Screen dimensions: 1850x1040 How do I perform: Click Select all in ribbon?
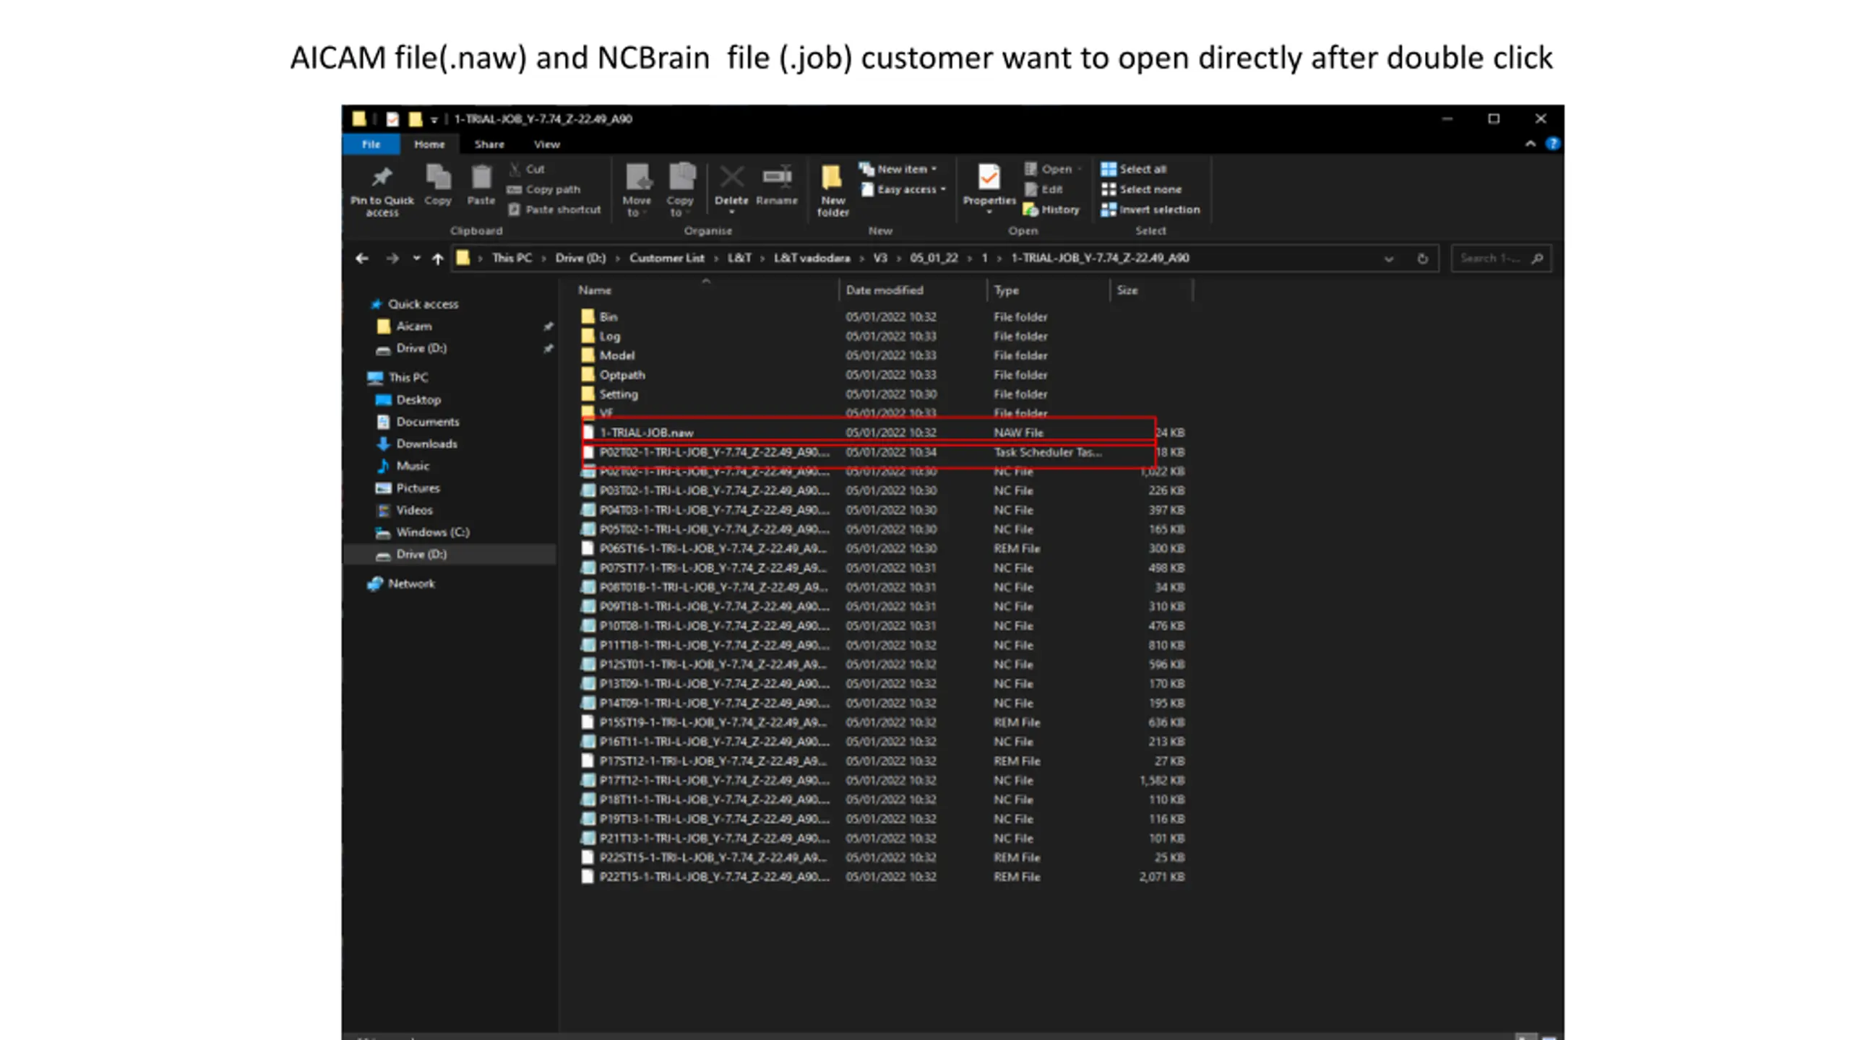point(1134,169)
